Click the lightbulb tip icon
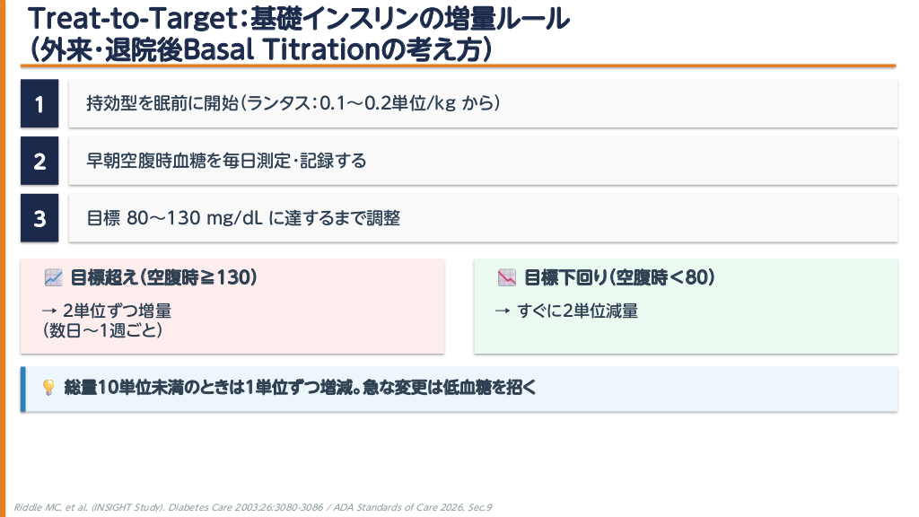 [48, 388]
